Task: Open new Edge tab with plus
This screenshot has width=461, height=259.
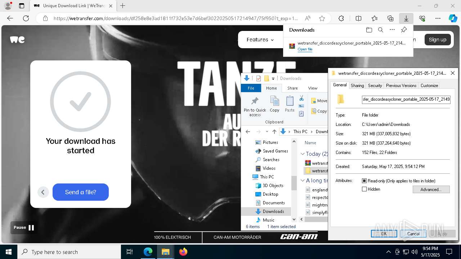Action: (x=123, y=6)
